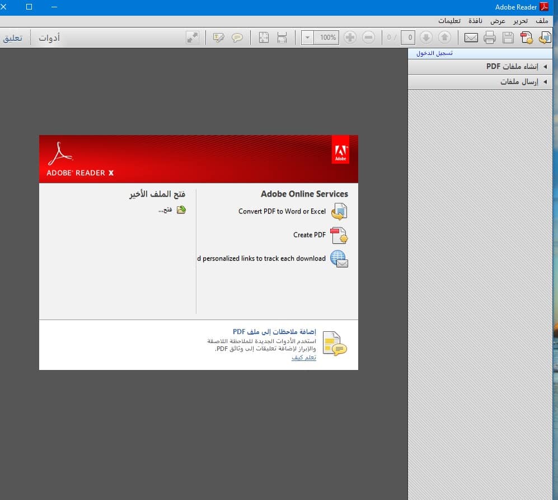558x500 pixels.
Task: Toggle the تعليق comment pane
Action: coord(13,38)
